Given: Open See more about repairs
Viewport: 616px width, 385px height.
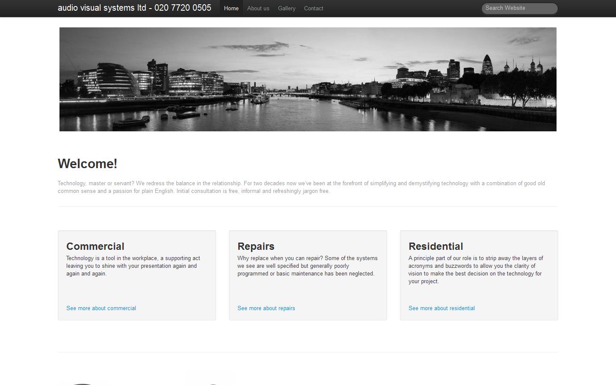Looking at the screenshot, I should point(266,308).
